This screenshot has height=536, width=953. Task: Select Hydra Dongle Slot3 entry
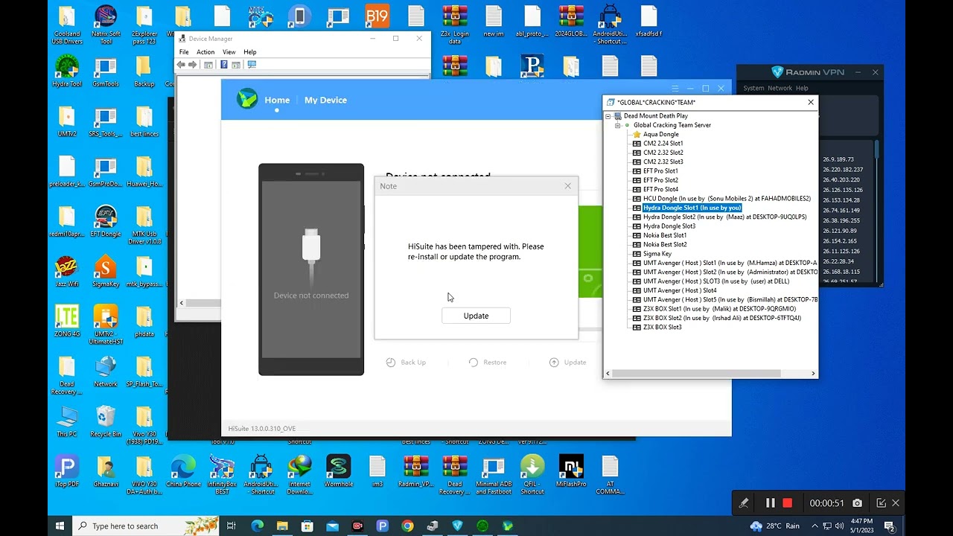click(669, 226)
